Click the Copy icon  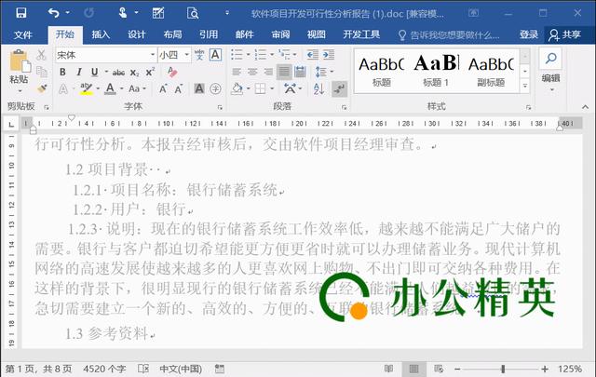[x=41, y=71]
